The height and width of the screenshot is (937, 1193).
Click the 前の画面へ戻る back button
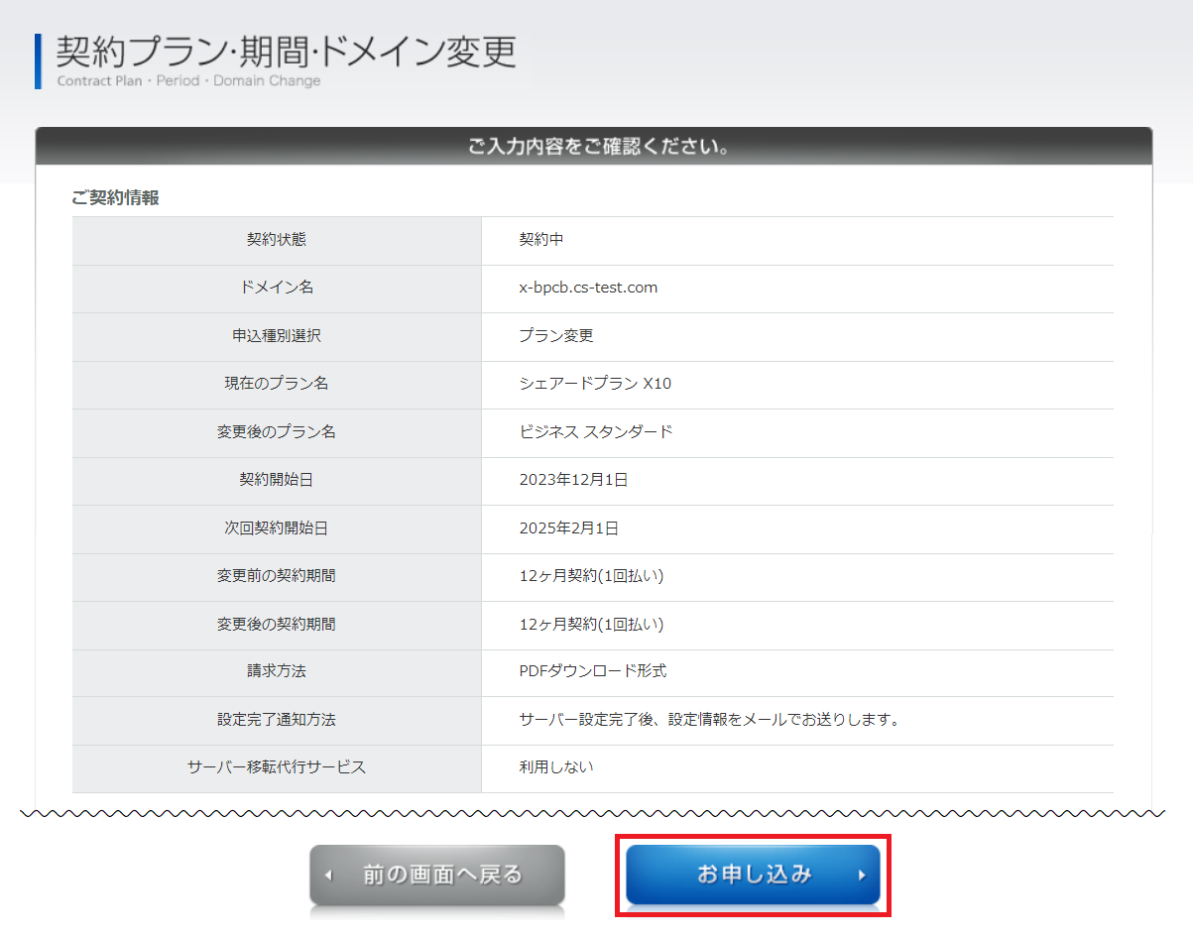[437, 875]
